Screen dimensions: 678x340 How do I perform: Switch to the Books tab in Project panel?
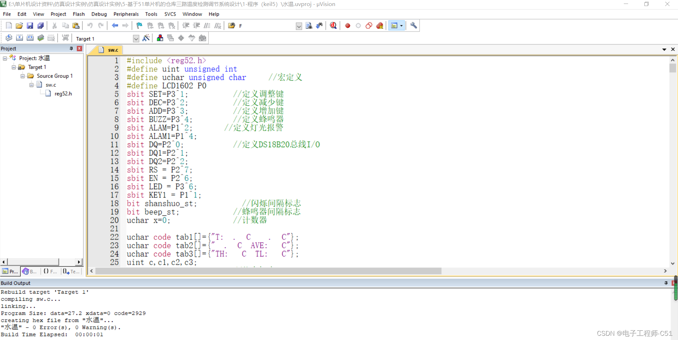[30, 271]
